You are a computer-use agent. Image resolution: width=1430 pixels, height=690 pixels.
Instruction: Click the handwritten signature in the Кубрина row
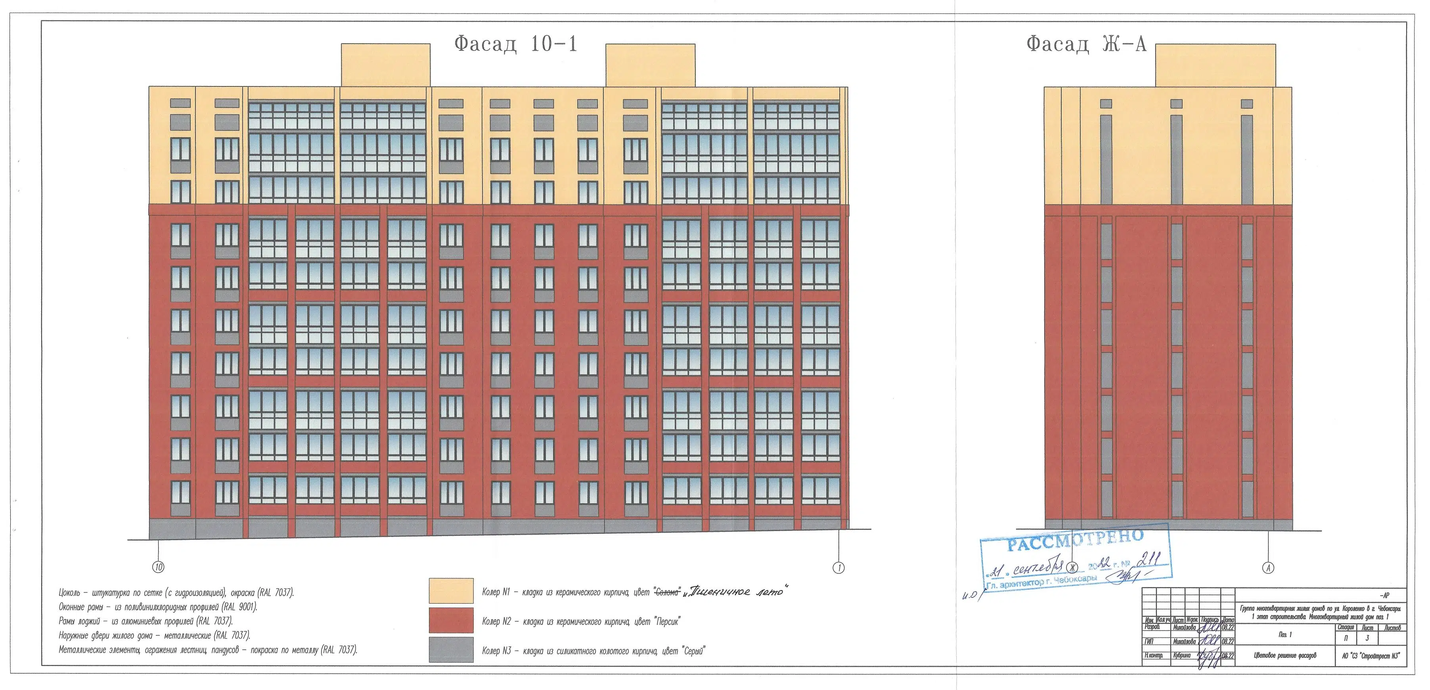click(1210, 659)
